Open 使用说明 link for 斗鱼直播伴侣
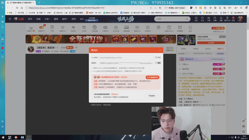The width and height of the screenshot is (249, 140). (124, 77)
